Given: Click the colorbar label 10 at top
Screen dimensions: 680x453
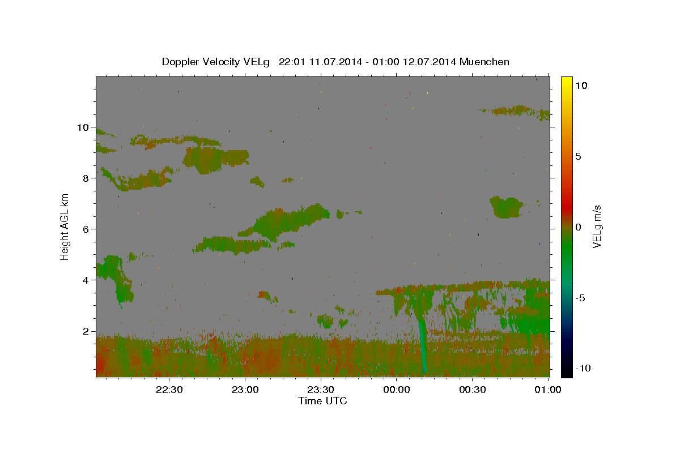Looking at the screenshot, I should (581, 86).
